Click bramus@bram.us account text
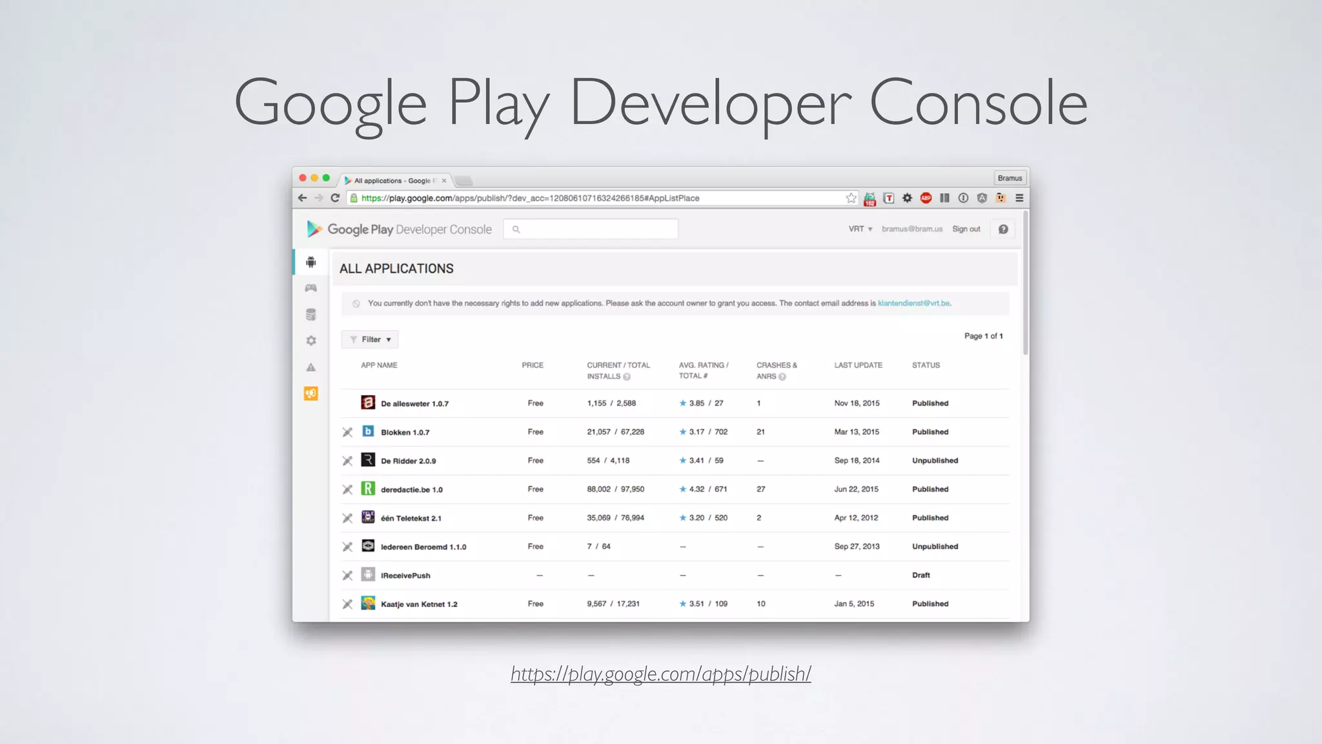Image resolution: width=1322 pixels, height=744 pixels. 912,229
